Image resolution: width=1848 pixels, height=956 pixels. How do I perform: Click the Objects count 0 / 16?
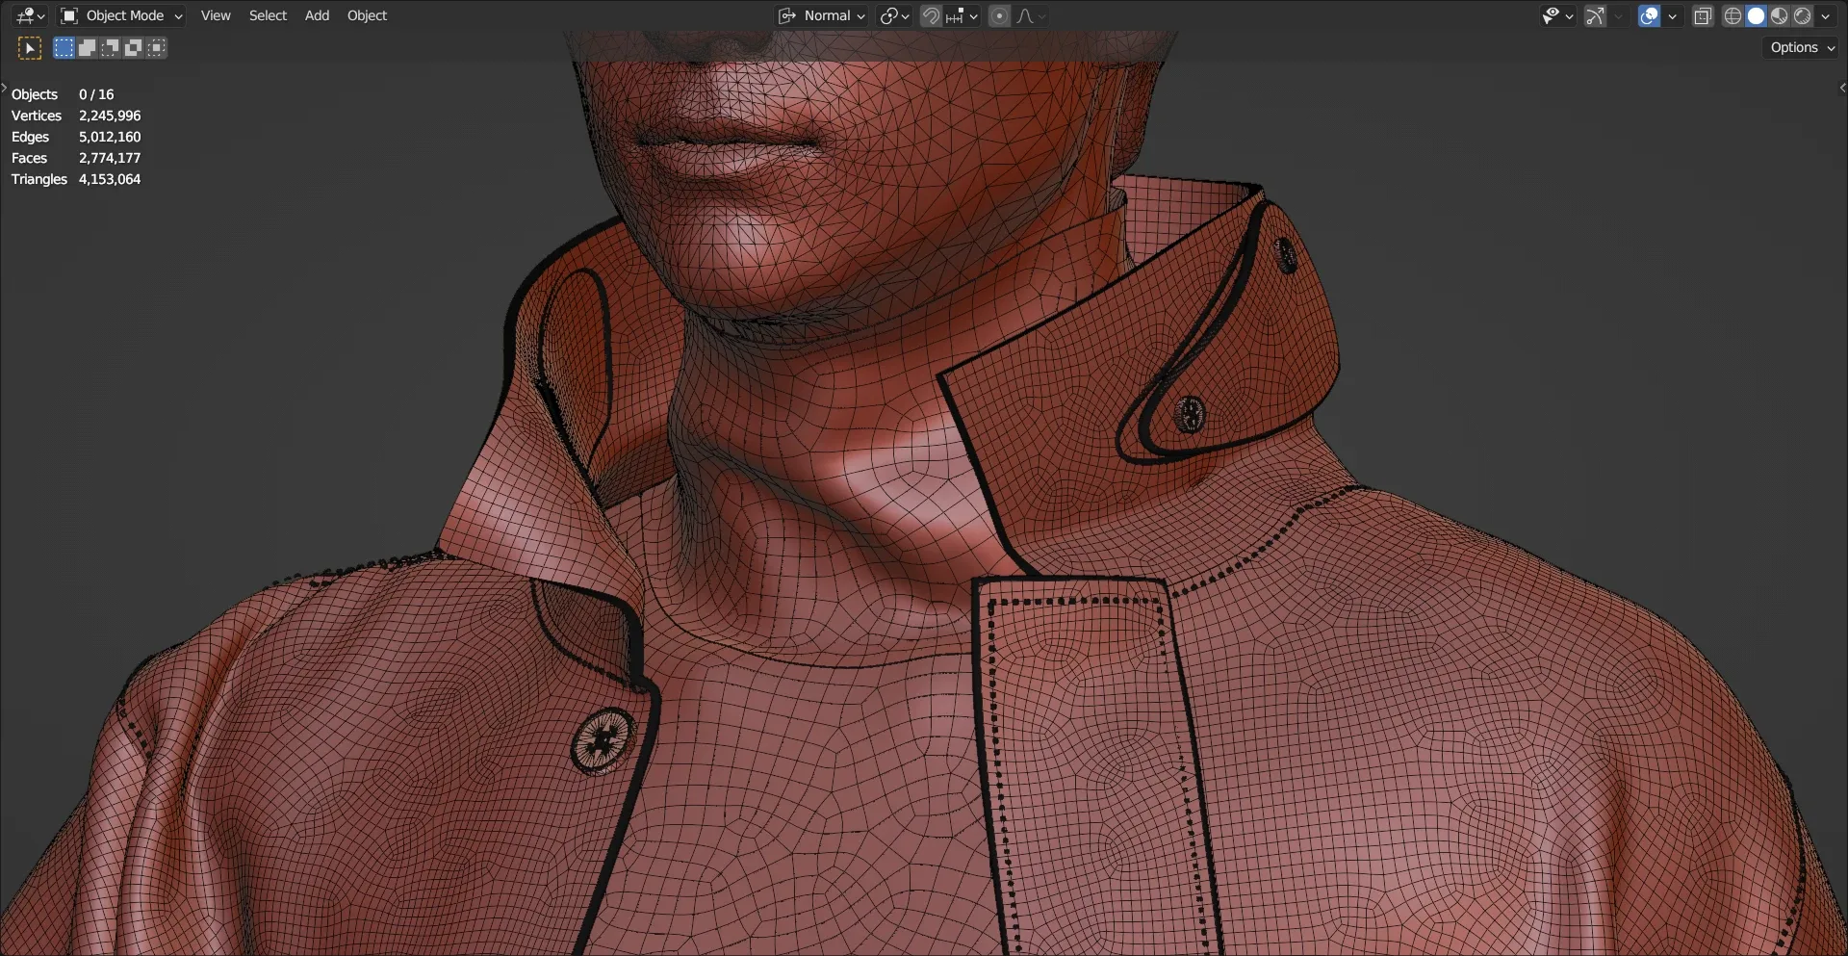tap(96, 94)
